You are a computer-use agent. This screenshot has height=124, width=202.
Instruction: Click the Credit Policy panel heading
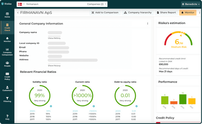[x=165, y=118]
